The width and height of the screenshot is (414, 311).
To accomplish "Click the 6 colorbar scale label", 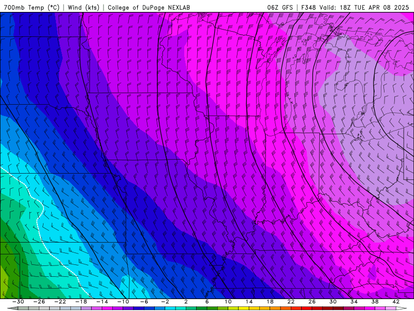I will click(207, 302).
